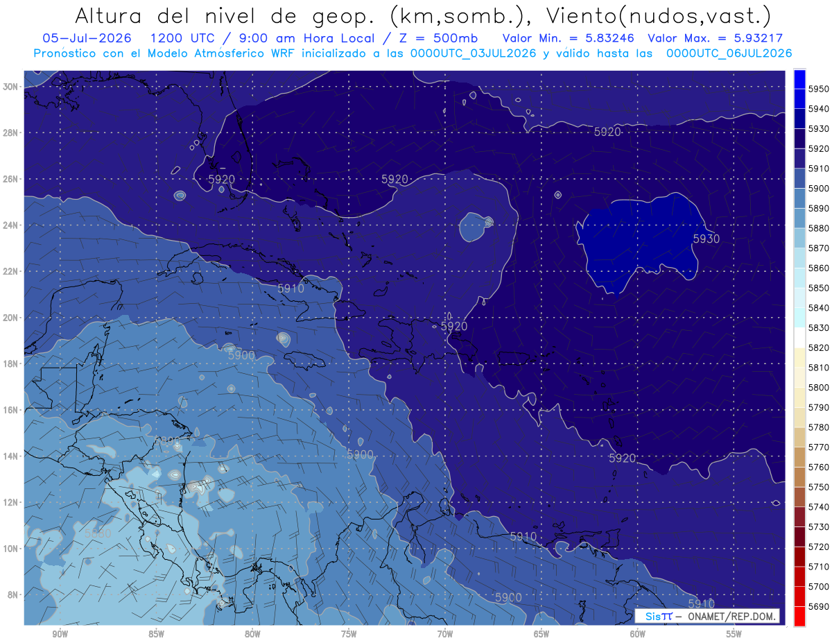Click the 5770 value in the color legend
The image size is (832, 643).
coord(818,447)
